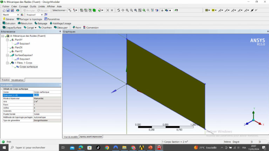Enable the edge selection filter
This screenshot has height=151, width=269.
coord(86,10)
